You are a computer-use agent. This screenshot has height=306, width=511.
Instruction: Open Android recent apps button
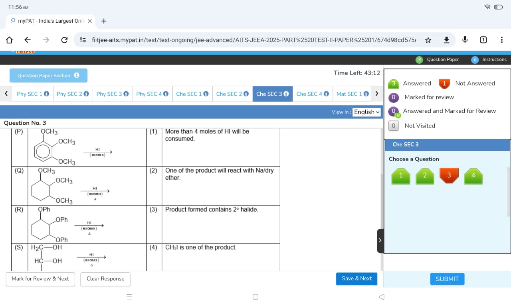(129, 297)
